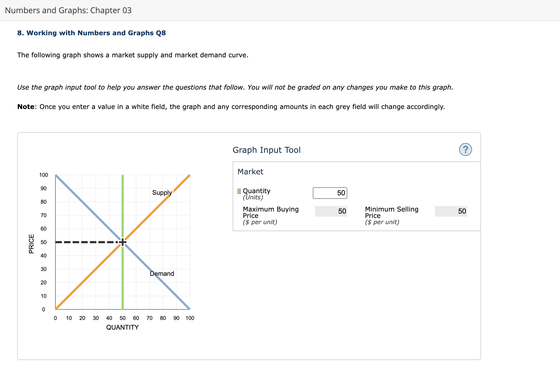Select the Quantity (Units) input field
Screen dimensions: 560x374
click(330, 193)
